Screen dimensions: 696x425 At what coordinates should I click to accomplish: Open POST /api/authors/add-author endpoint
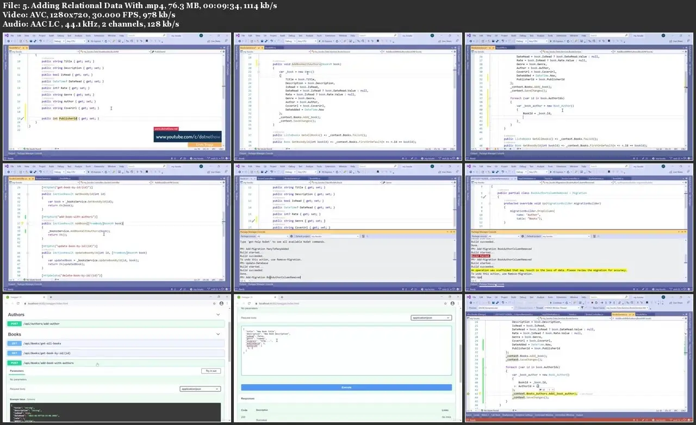(115, 323)
